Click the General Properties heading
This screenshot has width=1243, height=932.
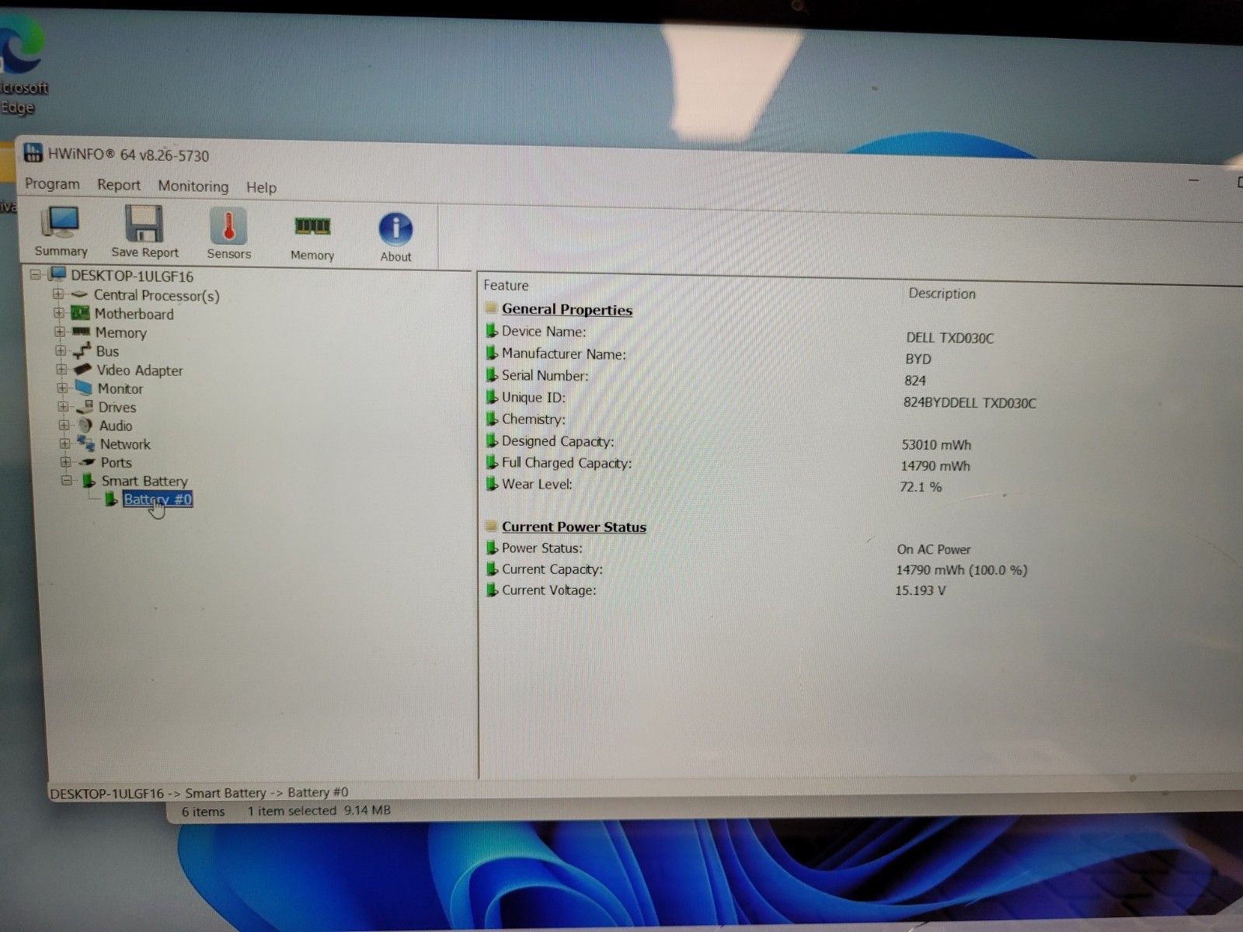click(566, 309)
